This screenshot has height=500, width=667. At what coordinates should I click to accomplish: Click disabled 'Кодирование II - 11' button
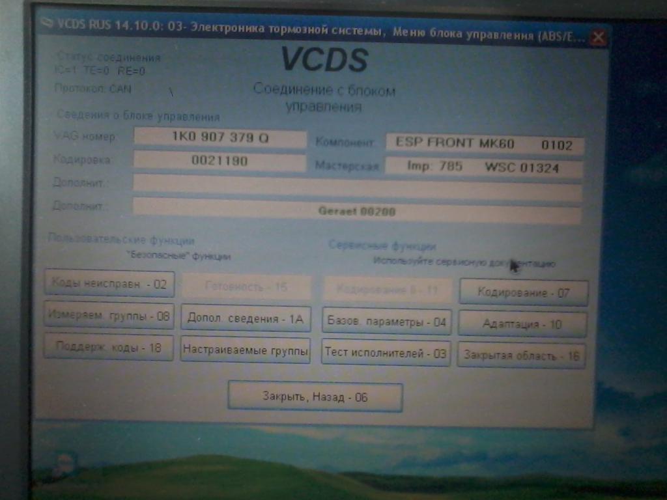388,290
